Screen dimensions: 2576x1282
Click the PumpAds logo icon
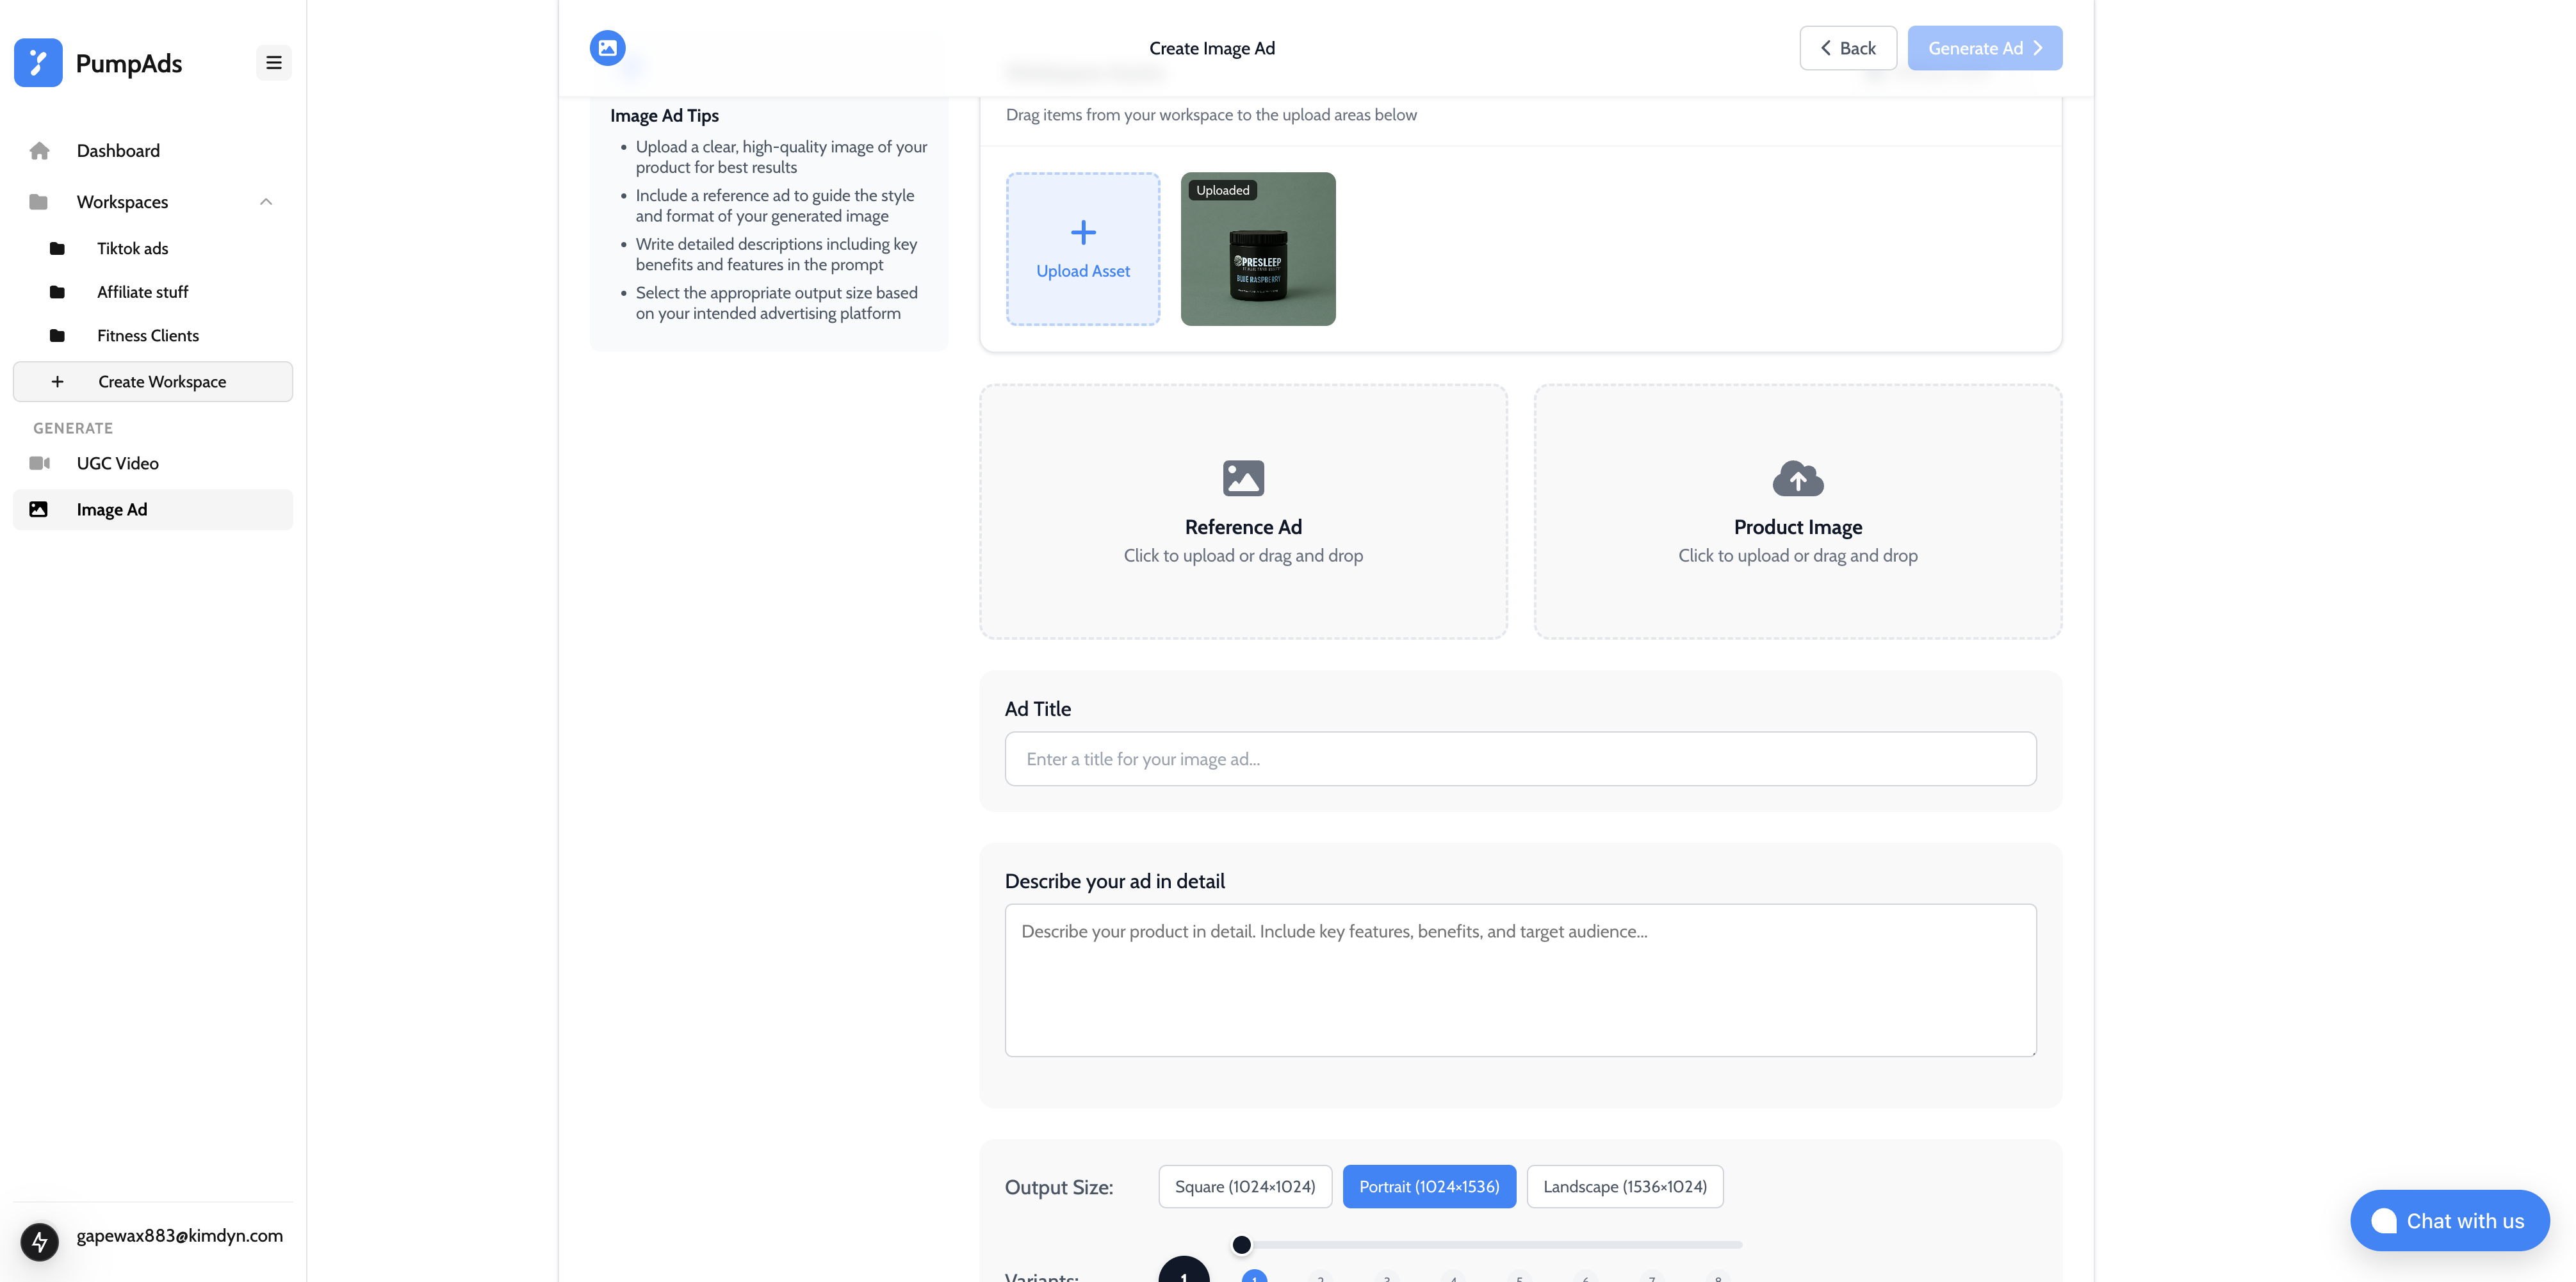pyautogui.click(x=38, y=63)
